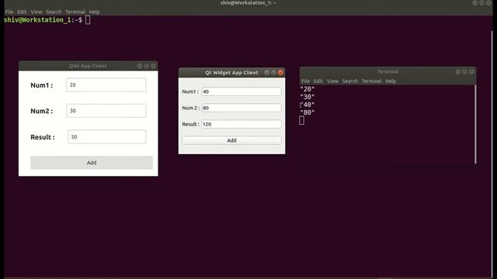Viewport: 497px width, 279px height.
Task: Click the Num1 label in Qt Widget App
Action: (190, 91)
